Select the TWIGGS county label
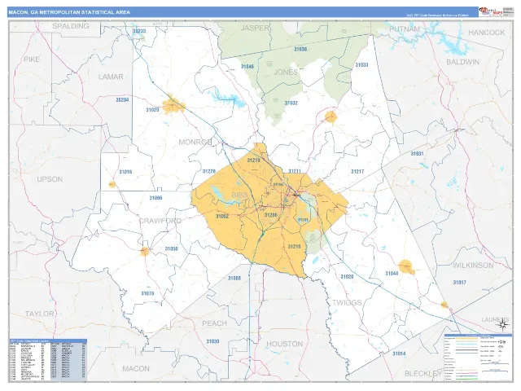This screenshot has width=521, height=391. 347,302
